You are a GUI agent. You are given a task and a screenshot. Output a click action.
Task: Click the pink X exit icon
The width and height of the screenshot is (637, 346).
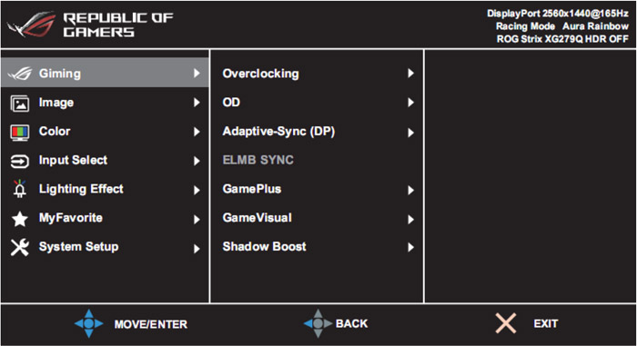pos(505,323)
